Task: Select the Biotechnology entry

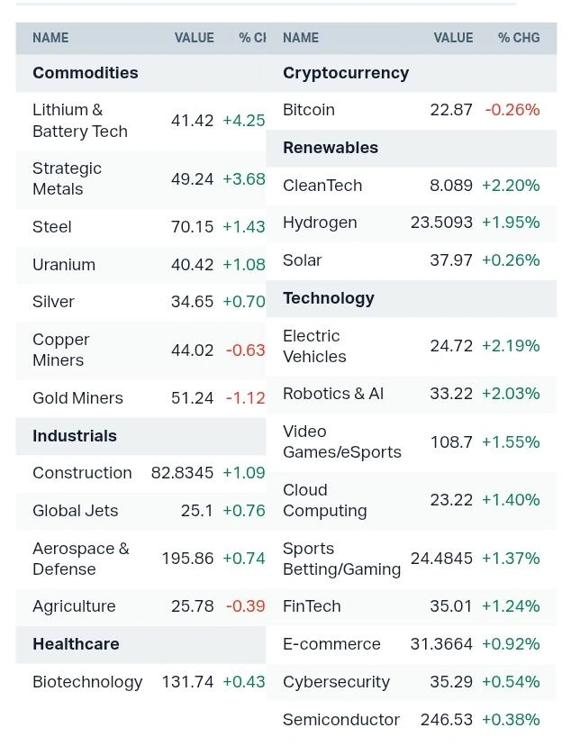Action: click(87, 682)
